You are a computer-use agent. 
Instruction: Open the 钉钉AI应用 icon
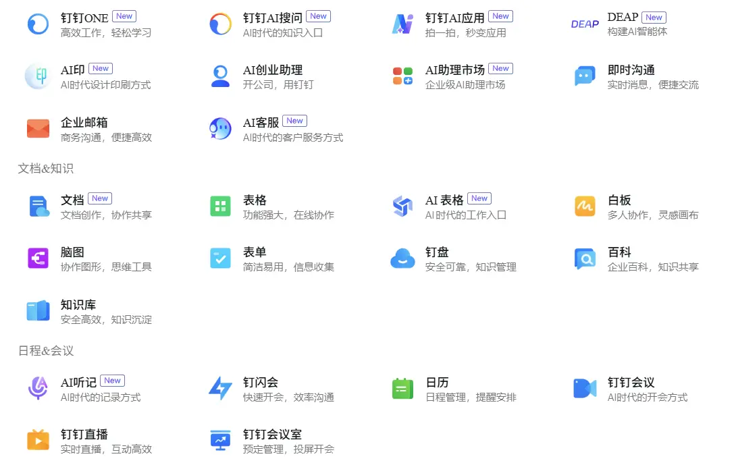point(402,24)
